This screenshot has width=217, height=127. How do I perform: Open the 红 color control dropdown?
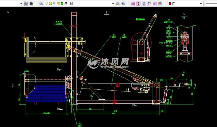201,4
